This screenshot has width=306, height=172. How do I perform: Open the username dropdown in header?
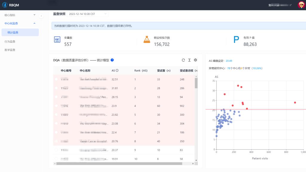[280, 5]
